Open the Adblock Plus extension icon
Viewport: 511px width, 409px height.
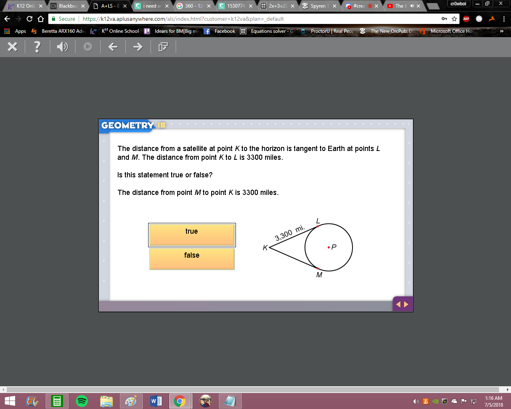[x=466, y=19]
